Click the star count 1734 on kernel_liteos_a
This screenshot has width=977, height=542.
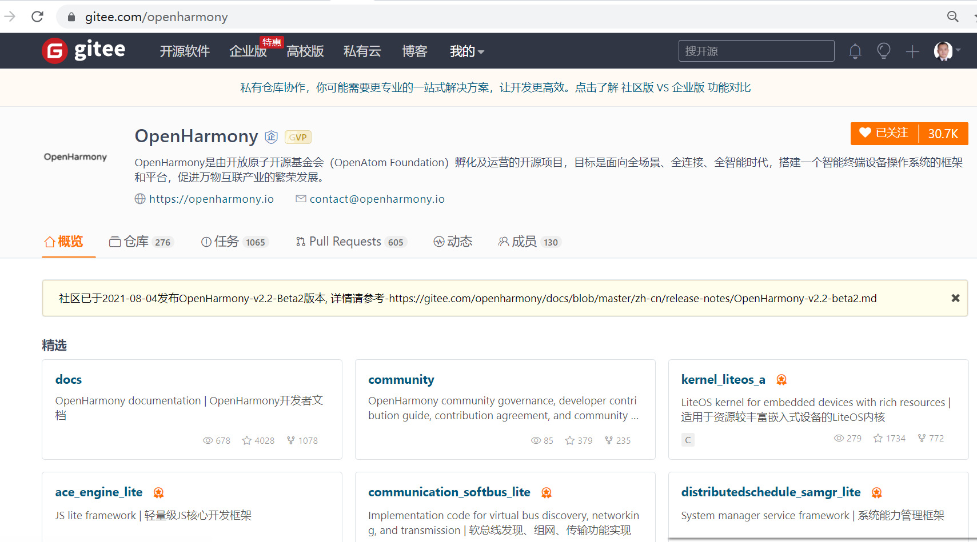[890, 438]
